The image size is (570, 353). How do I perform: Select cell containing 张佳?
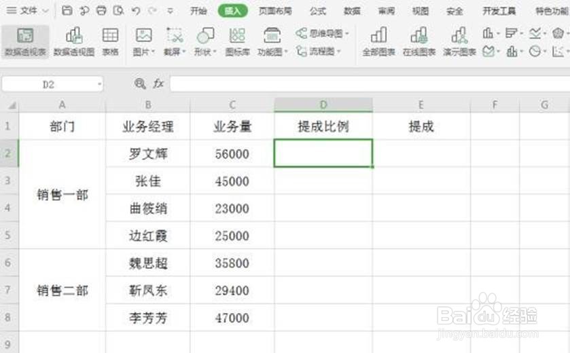[148, 181]
